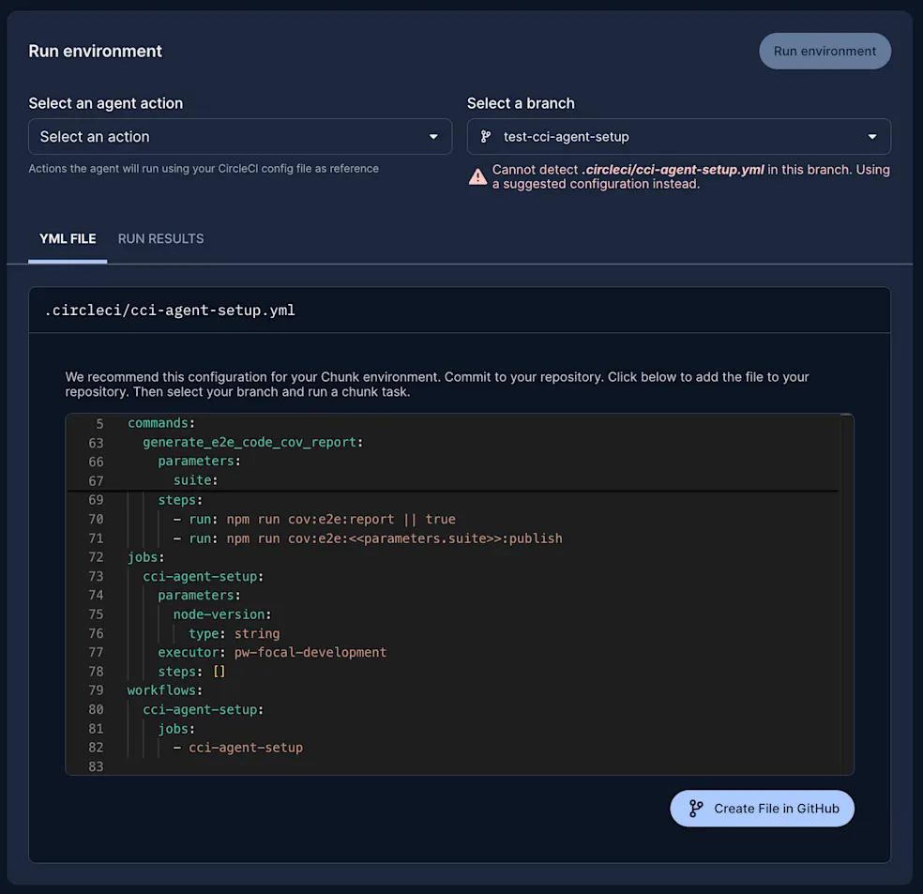Click the Run environment button
The width and height of the screenshot is (923, 894).
point(825,51)
